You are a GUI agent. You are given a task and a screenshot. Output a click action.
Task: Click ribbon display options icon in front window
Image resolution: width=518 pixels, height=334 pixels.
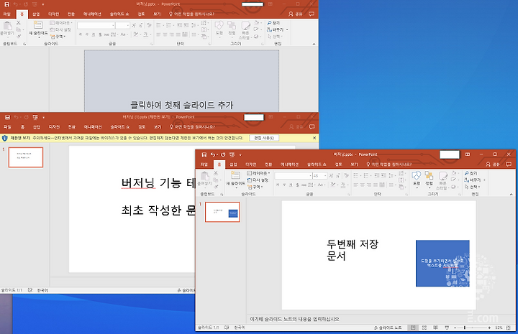[468, 154]
